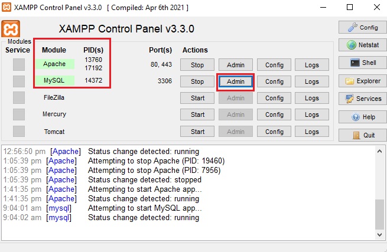Screen dimensions: 387x252
Task: Maximize the XAMPP Control Panel window
Action: click(350, 7)
